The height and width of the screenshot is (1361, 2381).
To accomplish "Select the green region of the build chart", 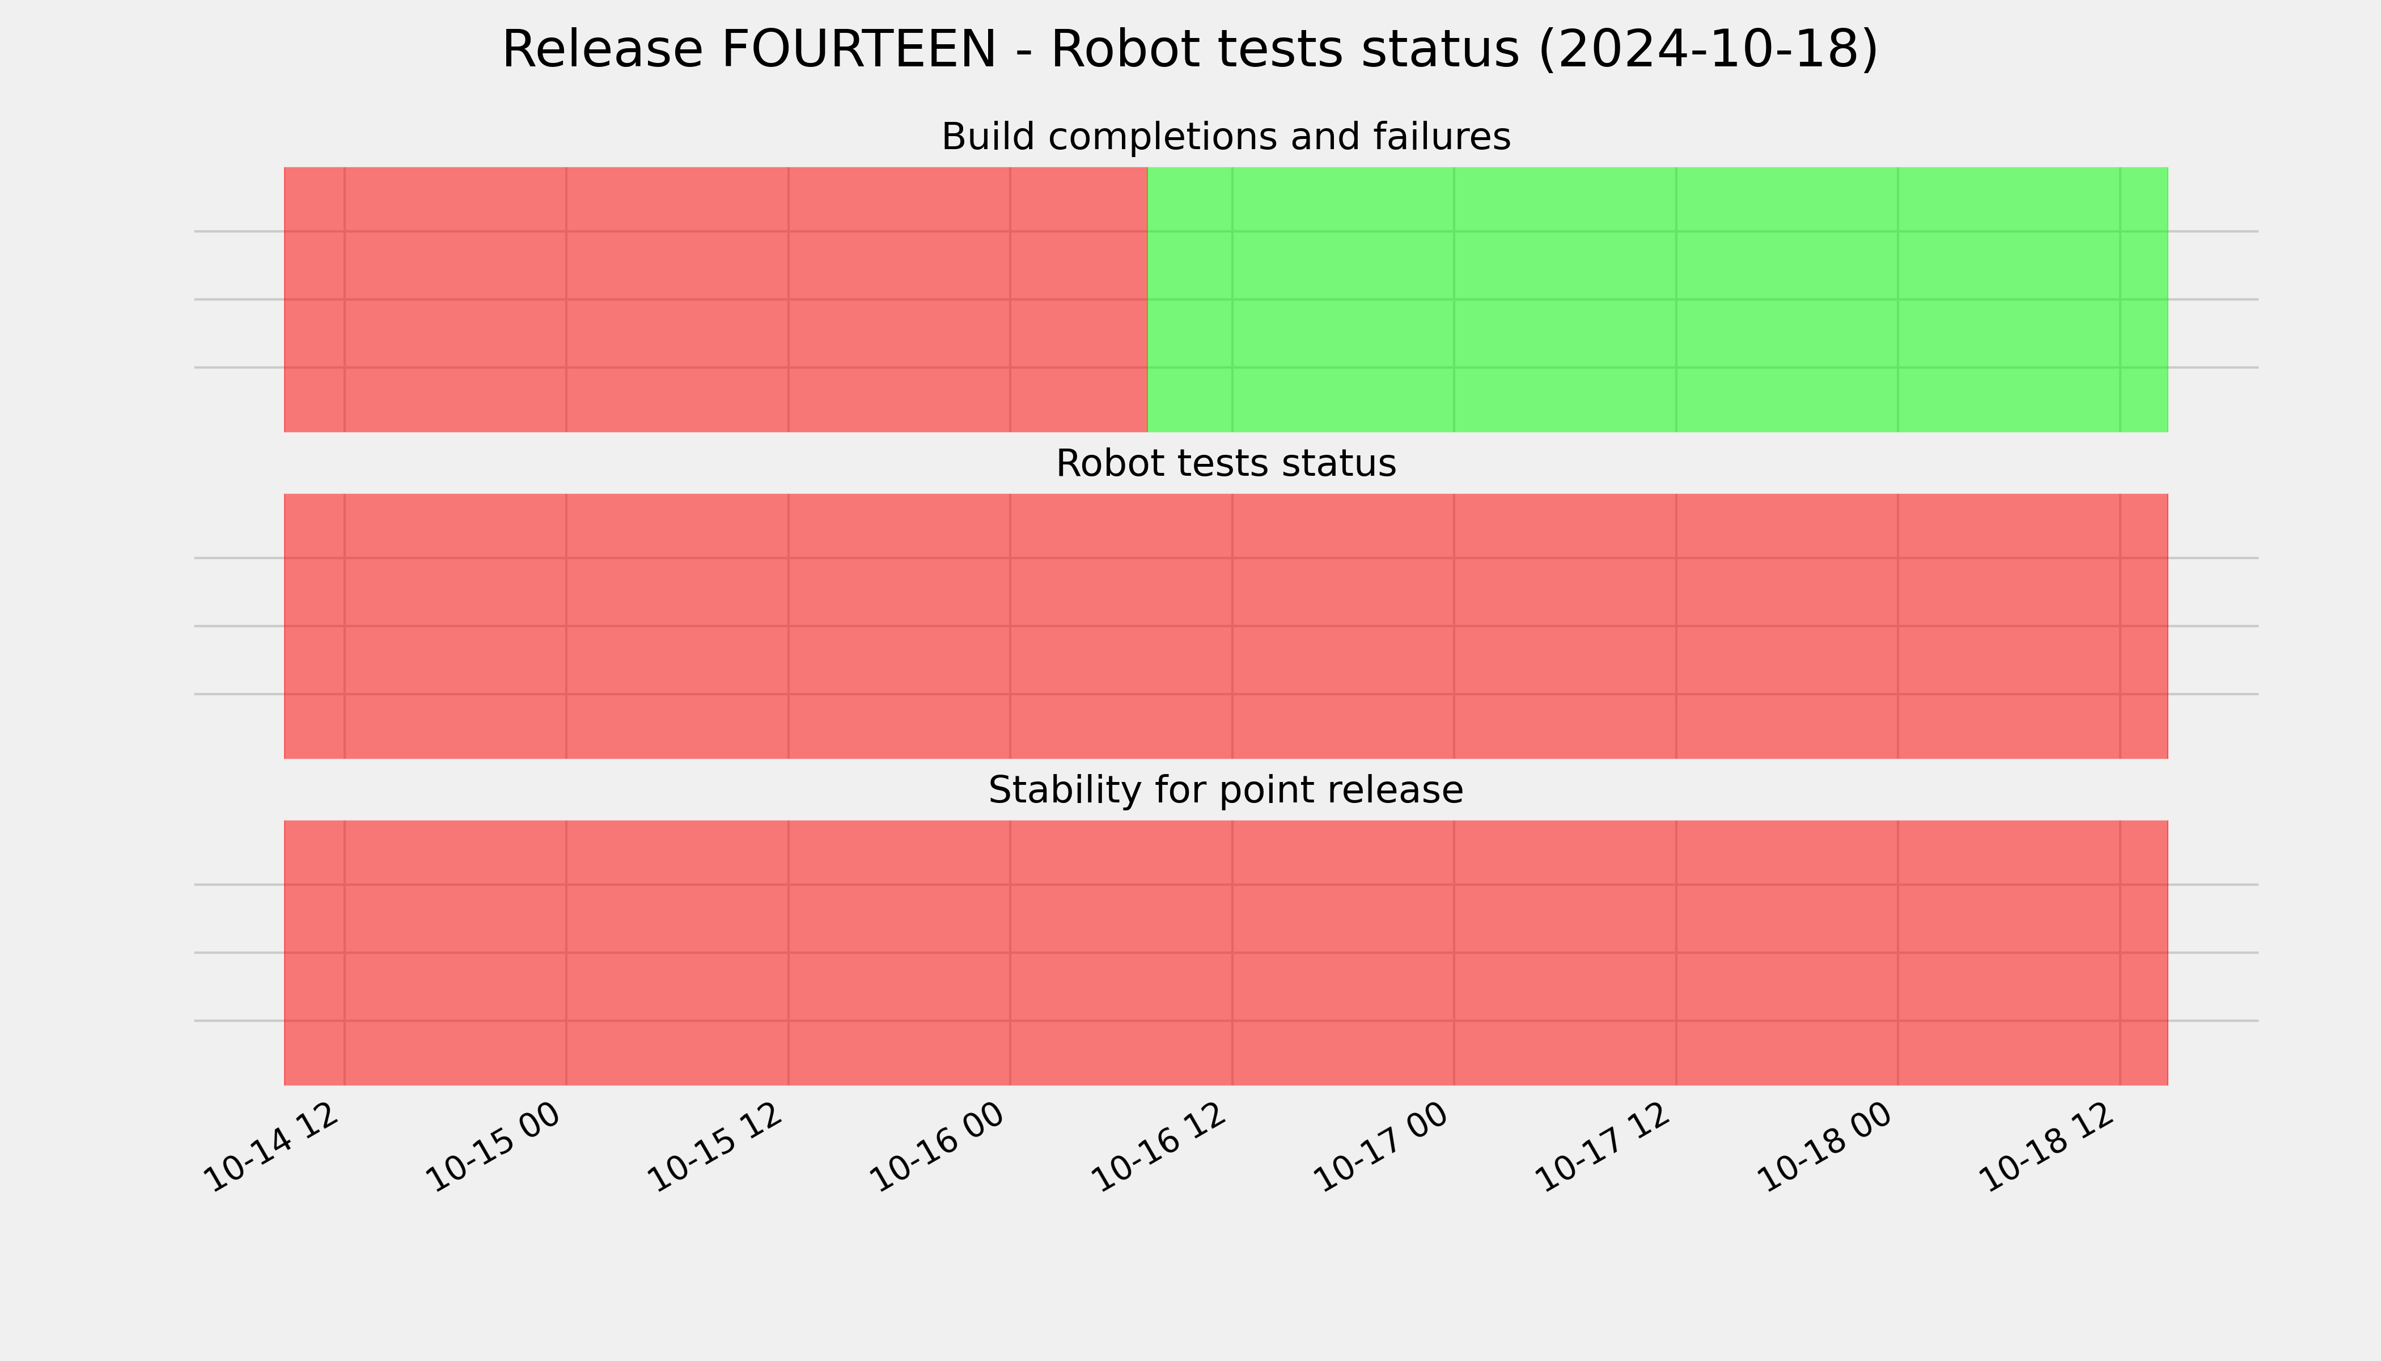I will click(x=1658, y=300).
